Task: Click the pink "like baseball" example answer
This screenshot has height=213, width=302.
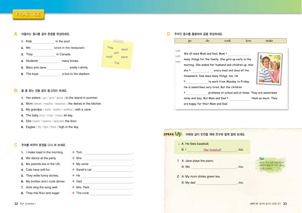Action: (212, 150)
